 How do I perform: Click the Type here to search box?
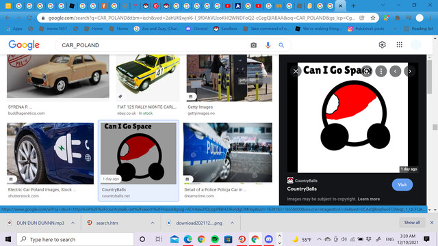point(75,239)
